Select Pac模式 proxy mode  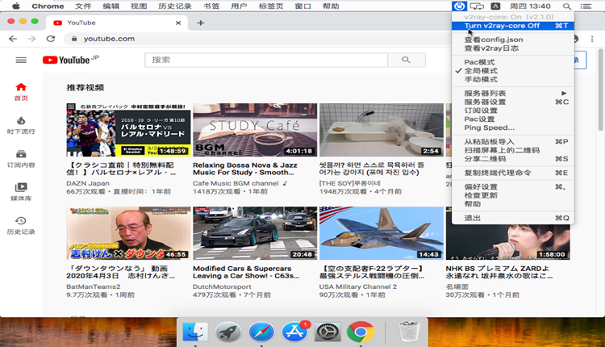[479, 62]
